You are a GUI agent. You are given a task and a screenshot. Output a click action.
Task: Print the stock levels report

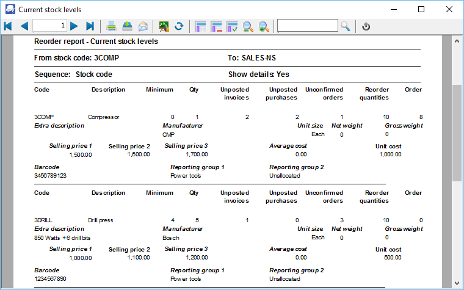(112, 26)
